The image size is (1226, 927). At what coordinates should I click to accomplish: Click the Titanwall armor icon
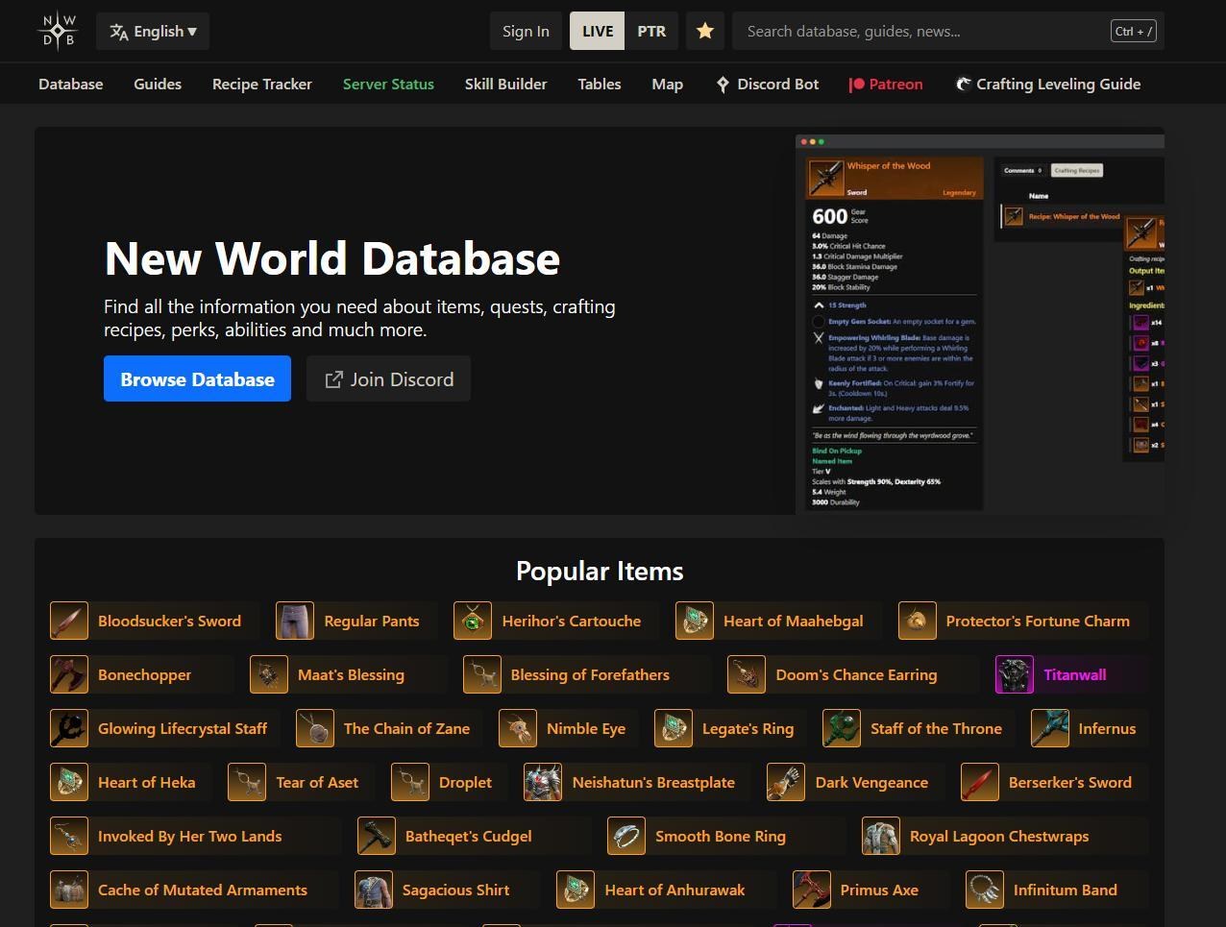coord(1015,675)
